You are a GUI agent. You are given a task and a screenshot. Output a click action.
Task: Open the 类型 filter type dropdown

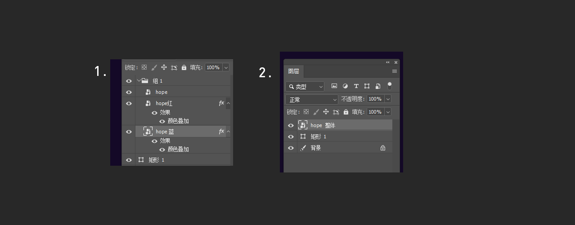[x=305, y=86]
